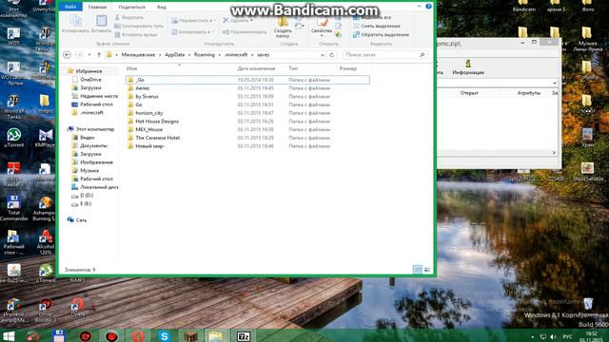The width and height of the screenshot is (609, 342).
Task: Sort by the Размер column header
Action: click(348, 68)
